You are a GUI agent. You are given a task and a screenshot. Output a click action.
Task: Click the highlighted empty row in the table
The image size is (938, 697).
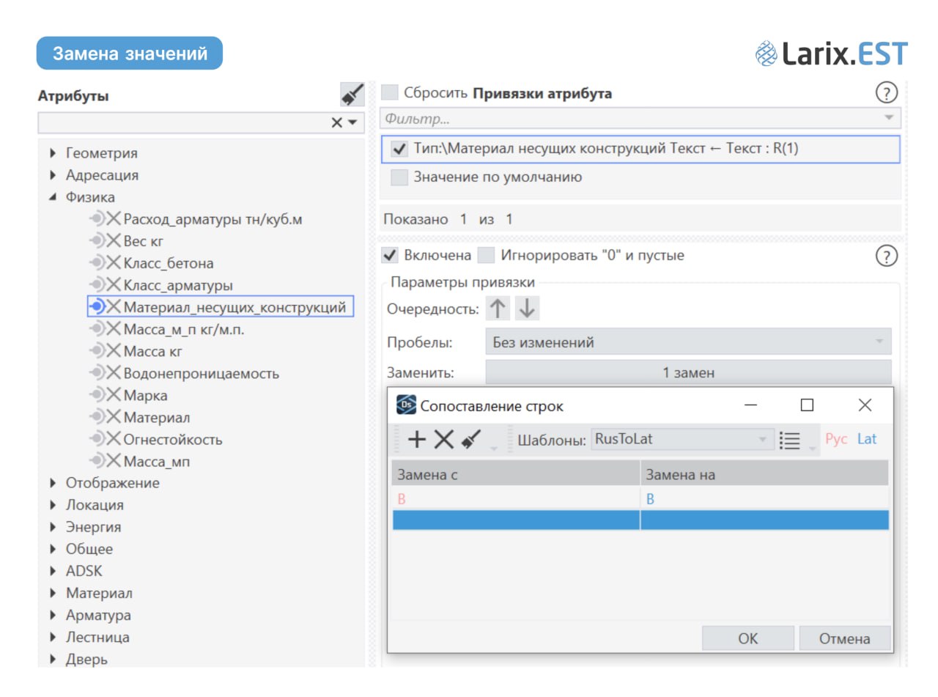640,520
